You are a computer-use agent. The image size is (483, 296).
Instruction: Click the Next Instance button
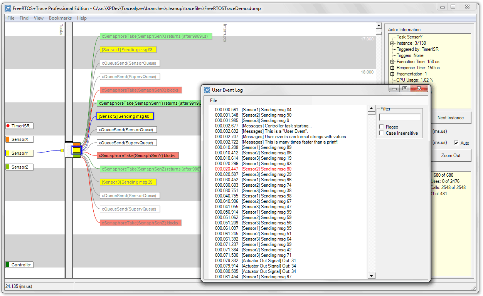point(450,118)
